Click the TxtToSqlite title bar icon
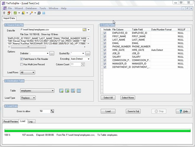This screenshot has width=195, height=147. [4, 3]
